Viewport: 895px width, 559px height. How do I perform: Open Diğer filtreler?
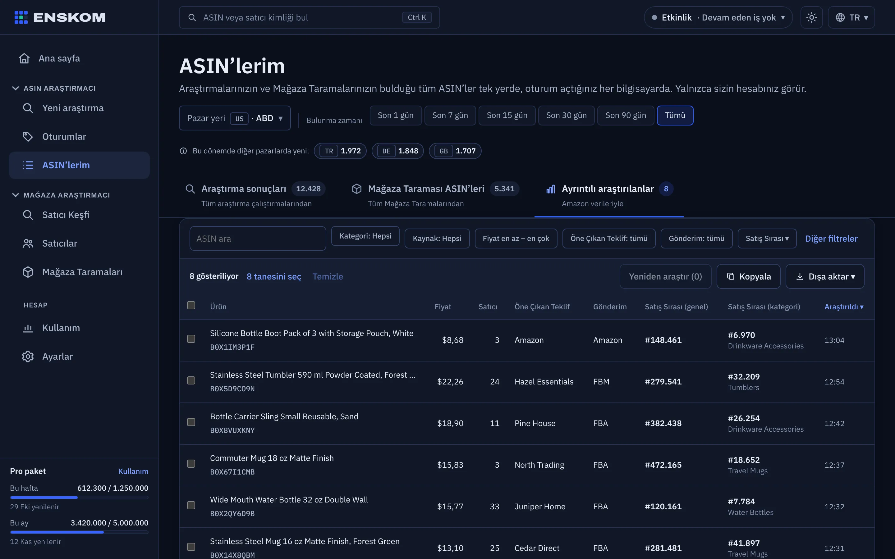point(831,239)
